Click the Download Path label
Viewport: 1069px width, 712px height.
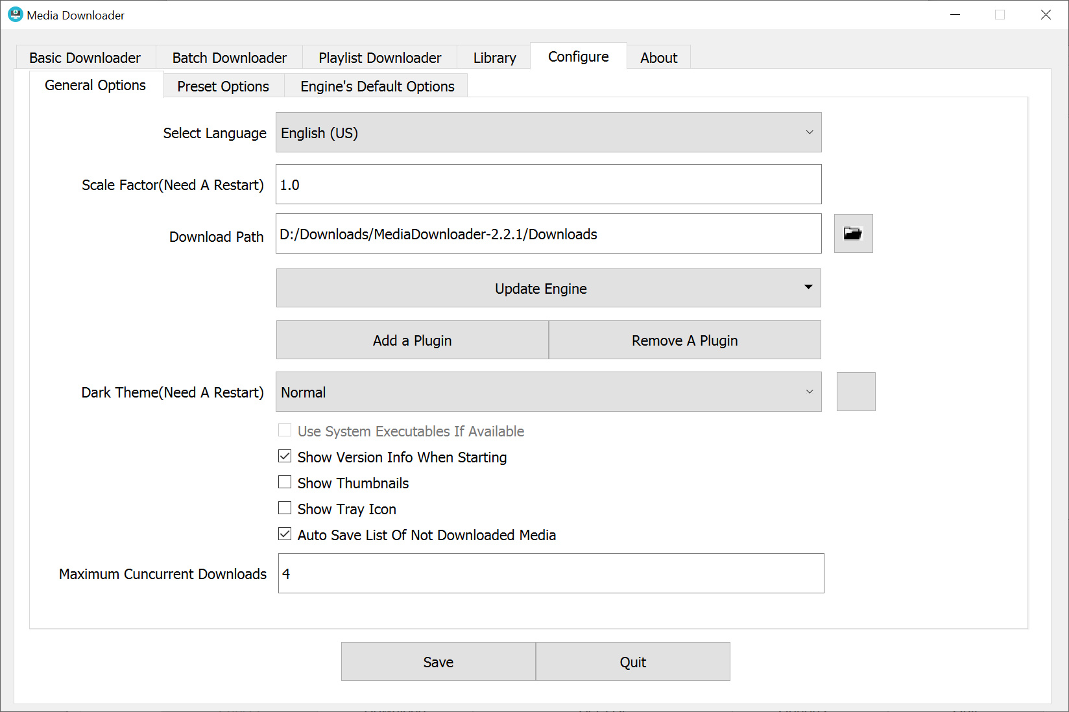tap(217, 237)
